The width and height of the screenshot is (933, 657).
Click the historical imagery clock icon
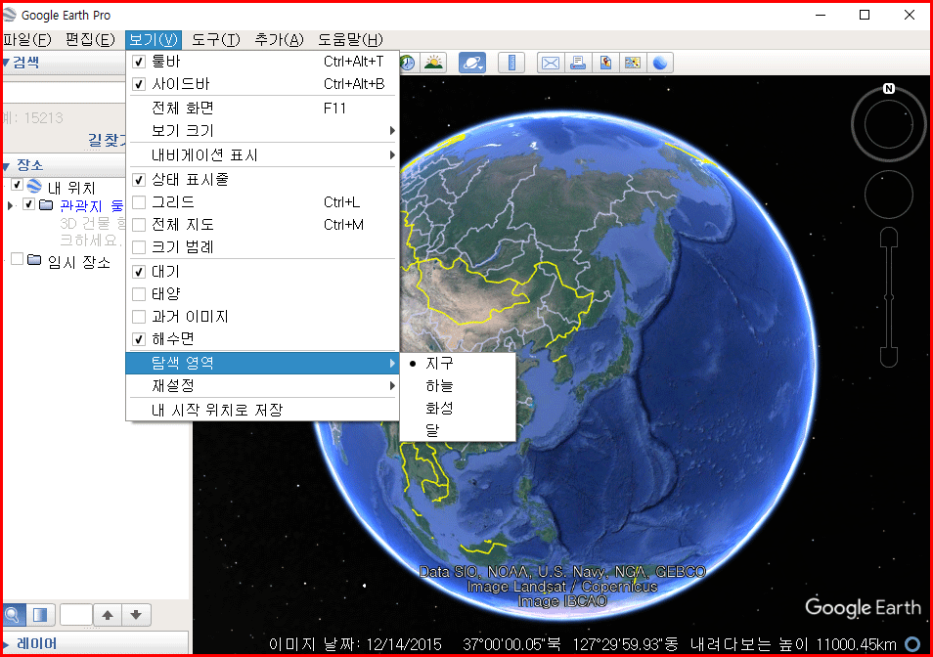pos(407,63)
